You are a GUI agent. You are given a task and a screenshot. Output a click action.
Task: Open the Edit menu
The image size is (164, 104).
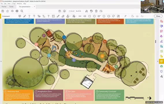pyautogui.click(x=5, y=3)
